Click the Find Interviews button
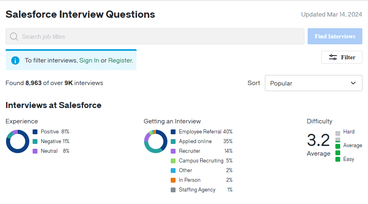Screen dimensions: 368x204 [335, 36]
